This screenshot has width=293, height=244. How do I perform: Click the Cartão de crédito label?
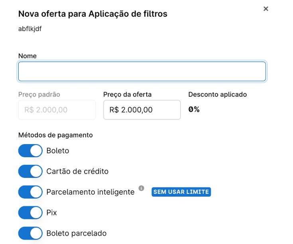[77, 172]
